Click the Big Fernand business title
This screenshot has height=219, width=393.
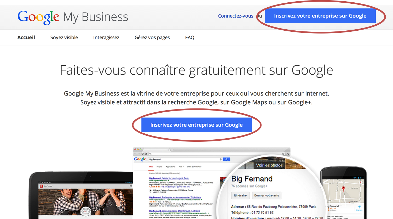pos(252,179)
